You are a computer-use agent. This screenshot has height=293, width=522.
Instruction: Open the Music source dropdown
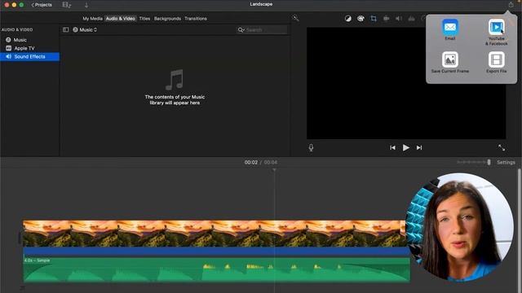(x=85, y=29)
